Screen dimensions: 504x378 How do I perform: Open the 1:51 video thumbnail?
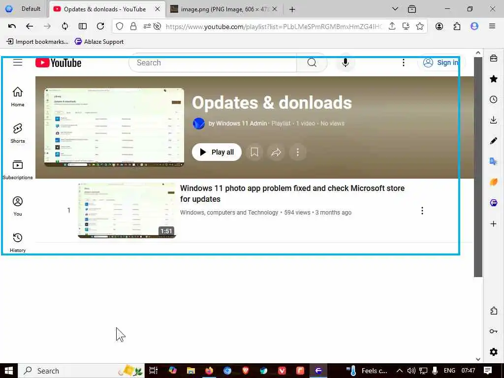pos(127,211)
